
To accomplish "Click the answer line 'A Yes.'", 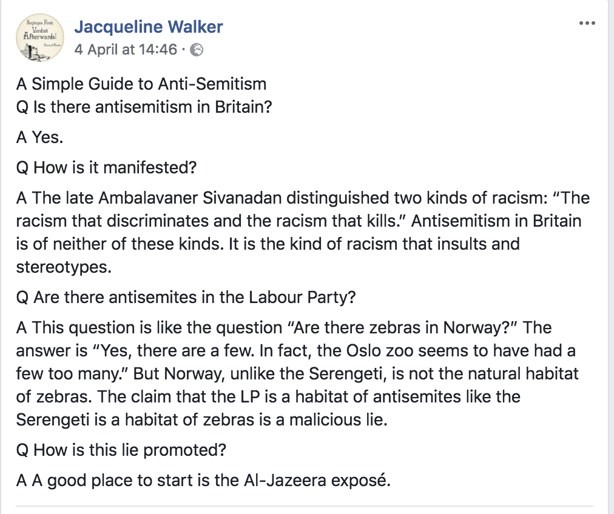I will tap(39, 138).
